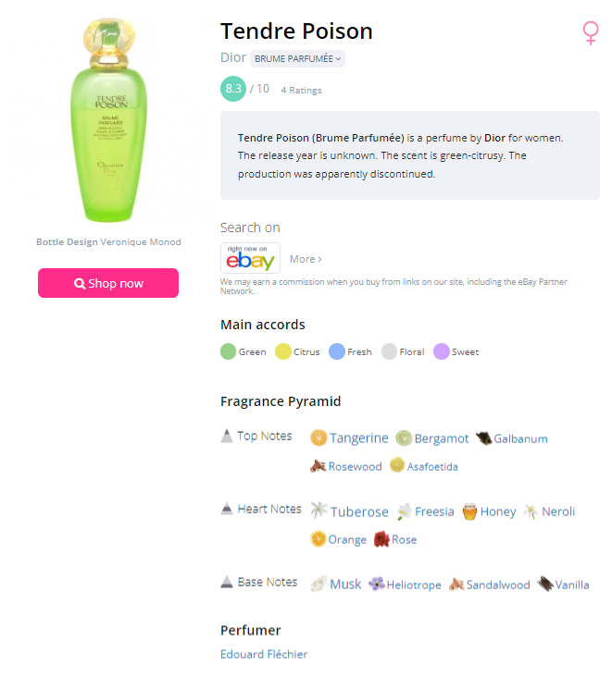Click the Top Notes pyramid triangle
612x677 pixels.
227,436
